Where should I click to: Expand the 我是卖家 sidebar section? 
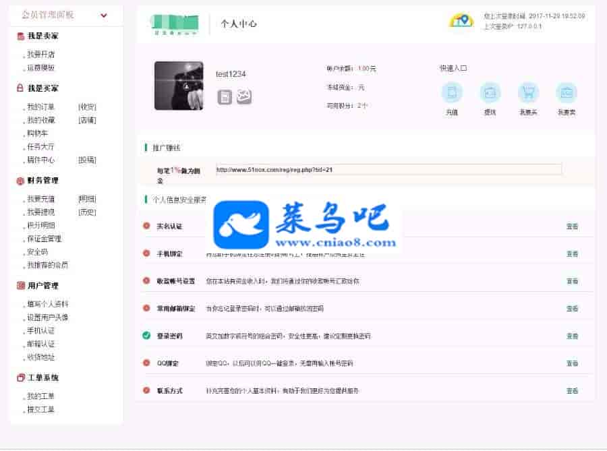42,36
